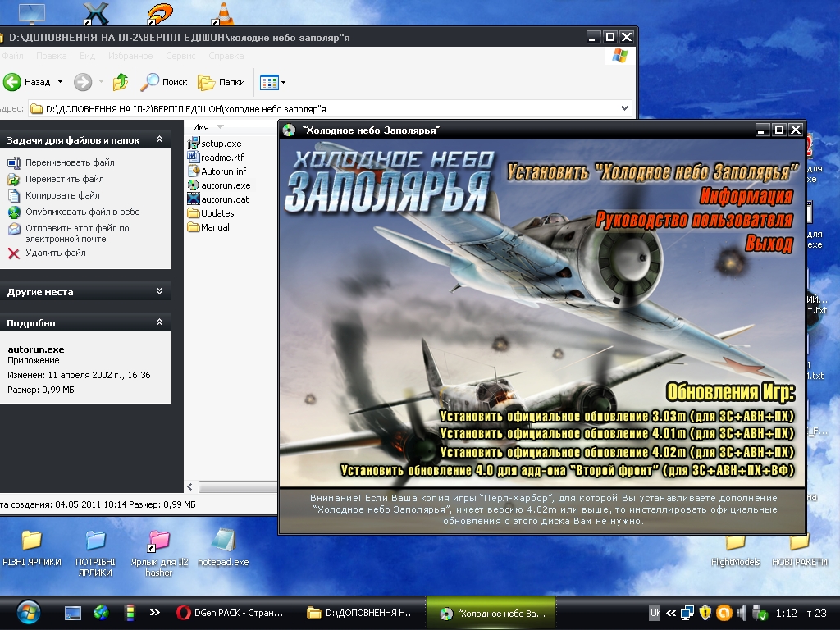Click 'Выход' to exit the launcher
Screen dimensions: 840x630
769,243
